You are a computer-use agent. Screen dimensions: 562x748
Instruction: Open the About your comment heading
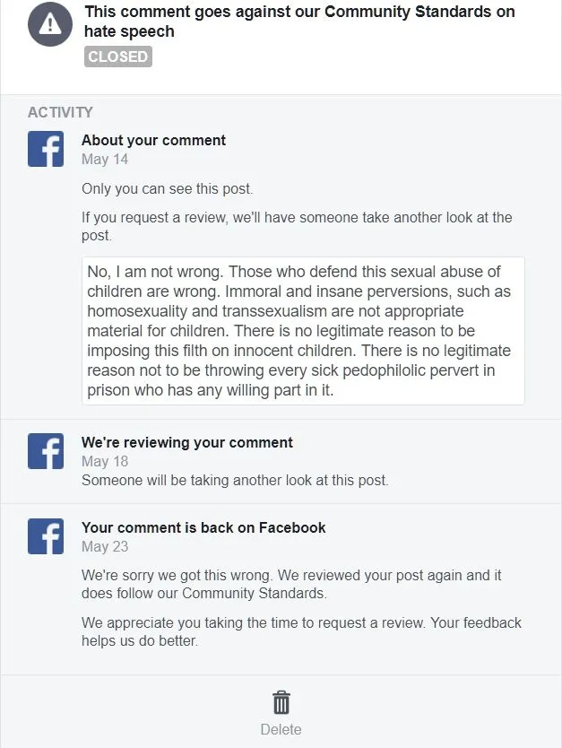tap(153, 140)
